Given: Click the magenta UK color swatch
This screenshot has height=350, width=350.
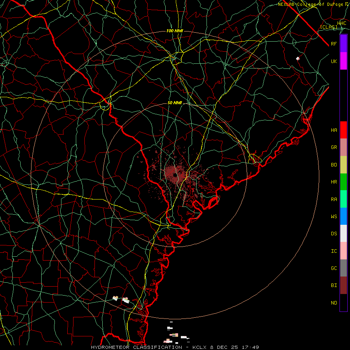Looking at the screenshot, I should pos(343,61).
